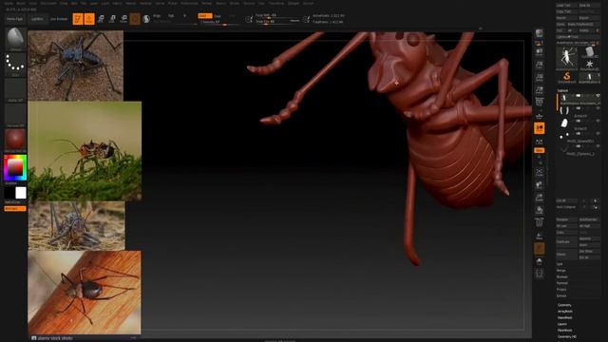Enable the Mrgb paint mode
This screenshot has height=342, width=608.
tap(157, 16)
